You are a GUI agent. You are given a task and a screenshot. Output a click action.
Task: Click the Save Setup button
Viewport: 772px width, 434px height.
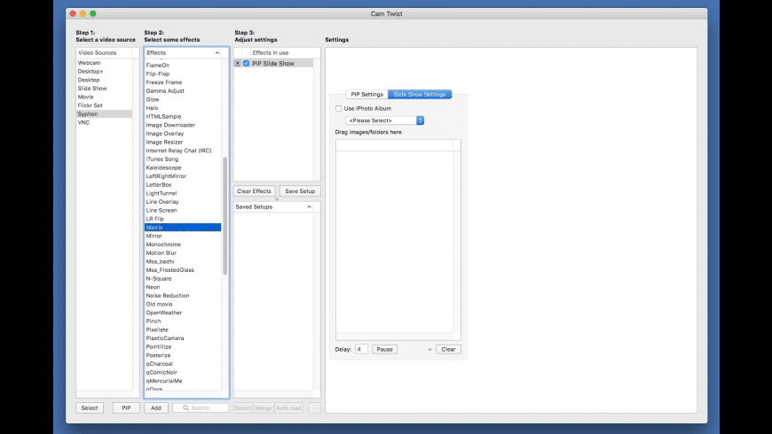pos(299,191)
